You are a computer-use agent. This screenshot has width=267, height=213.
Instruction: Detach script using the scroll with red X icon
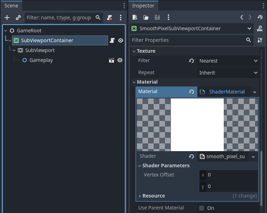click(109, 18)
